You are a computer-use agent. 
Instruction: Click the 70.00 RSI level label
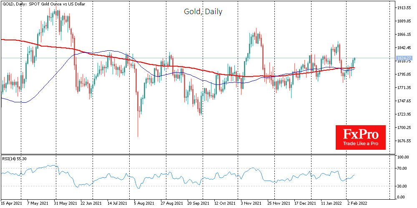tap(401, 168)
